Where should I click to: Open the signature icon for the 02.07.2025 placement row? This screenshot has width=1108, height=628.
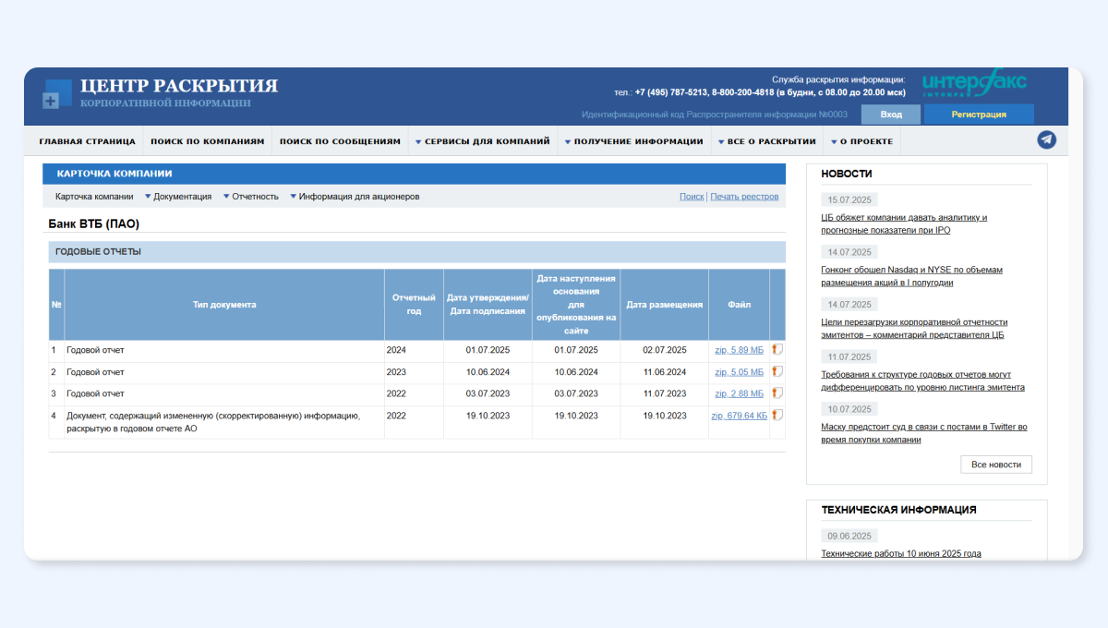coord(777,350)
